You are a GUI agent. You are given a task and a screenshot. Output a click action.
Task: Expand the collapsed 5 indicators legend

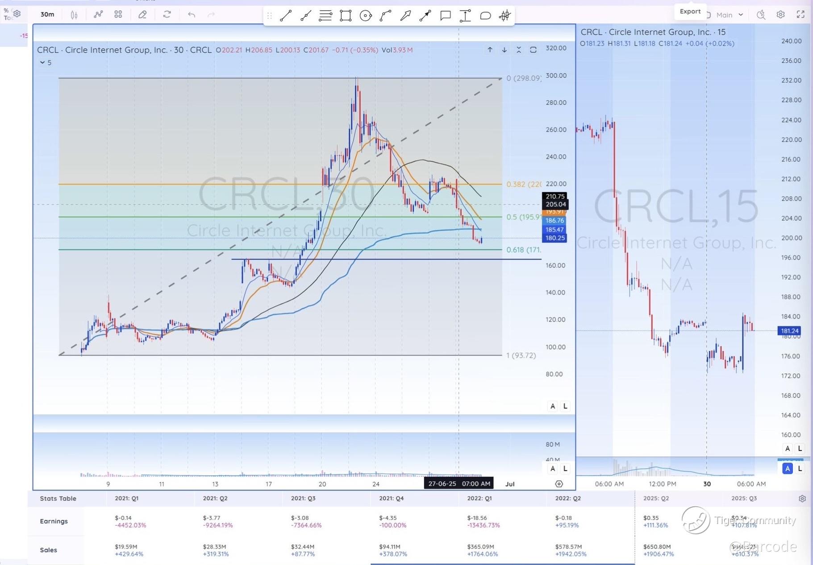tap(46, 62)
